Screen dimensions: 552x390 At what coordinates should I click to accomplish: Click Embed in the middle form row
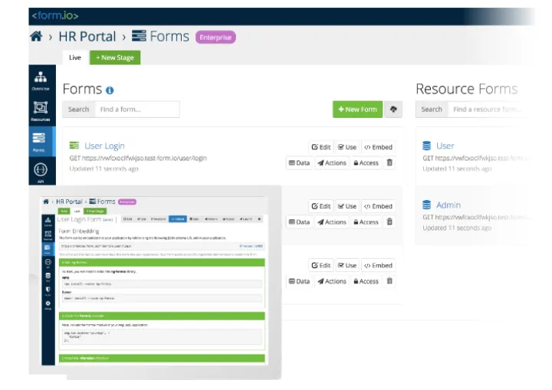[x=378, y=206]
